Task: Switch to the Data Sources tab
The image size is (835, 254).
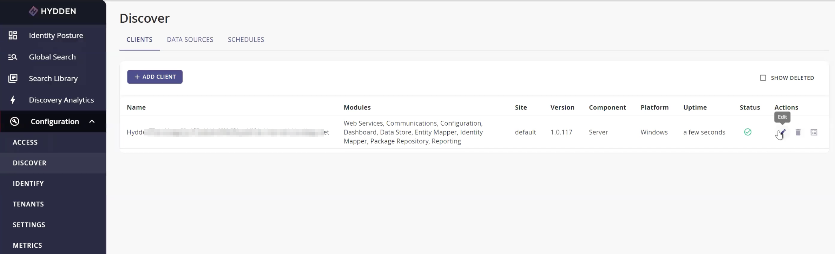Action: [190, 40]
